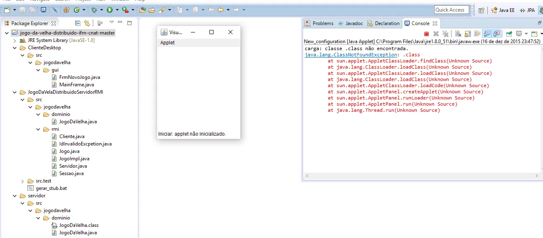Toggle Word Wrap in Console toolbar
Screen dimensions: 543x238
[x=477, y=34]
